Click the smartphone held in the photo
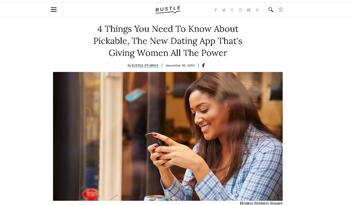The height and width of the screenshot is (205, 352). [154, 140]
